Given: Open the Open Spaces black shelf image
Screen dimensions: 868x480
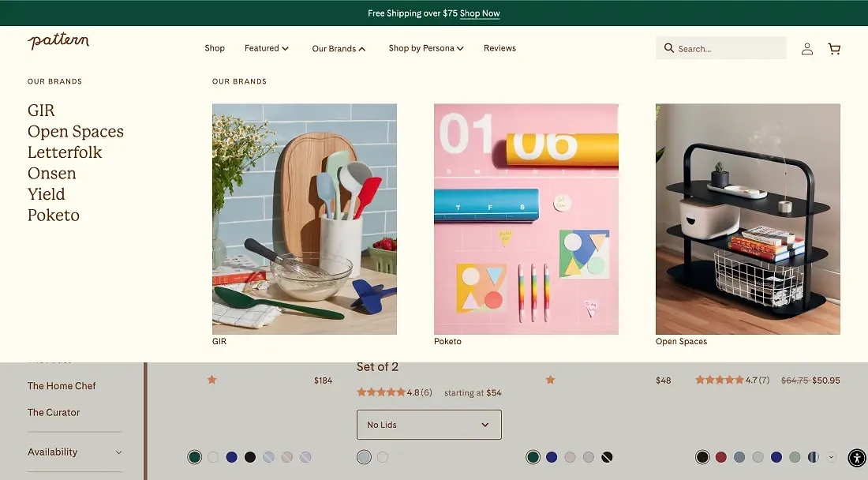Looking at the screenshot, I should [748, 219].
